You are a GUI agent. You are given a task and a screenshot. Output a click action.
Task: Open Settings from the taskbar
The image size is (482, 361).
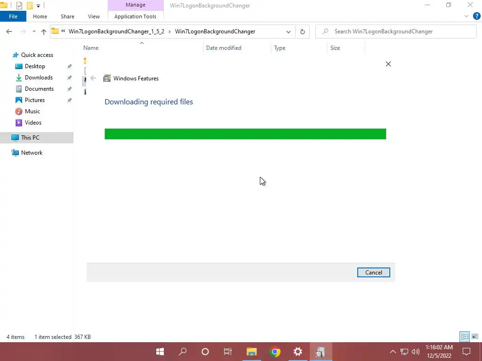coord(297,352)
